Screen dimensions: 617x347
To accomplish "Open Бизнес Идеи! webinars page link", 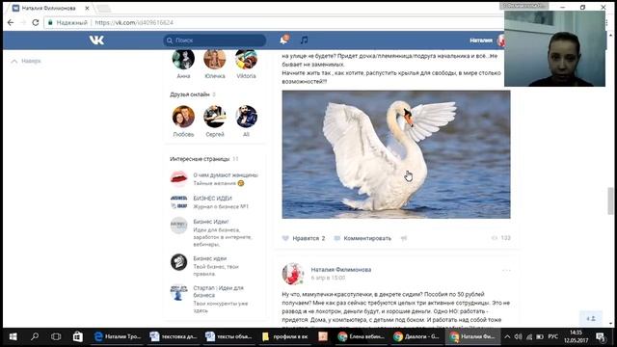I will (x=211, y=222).
